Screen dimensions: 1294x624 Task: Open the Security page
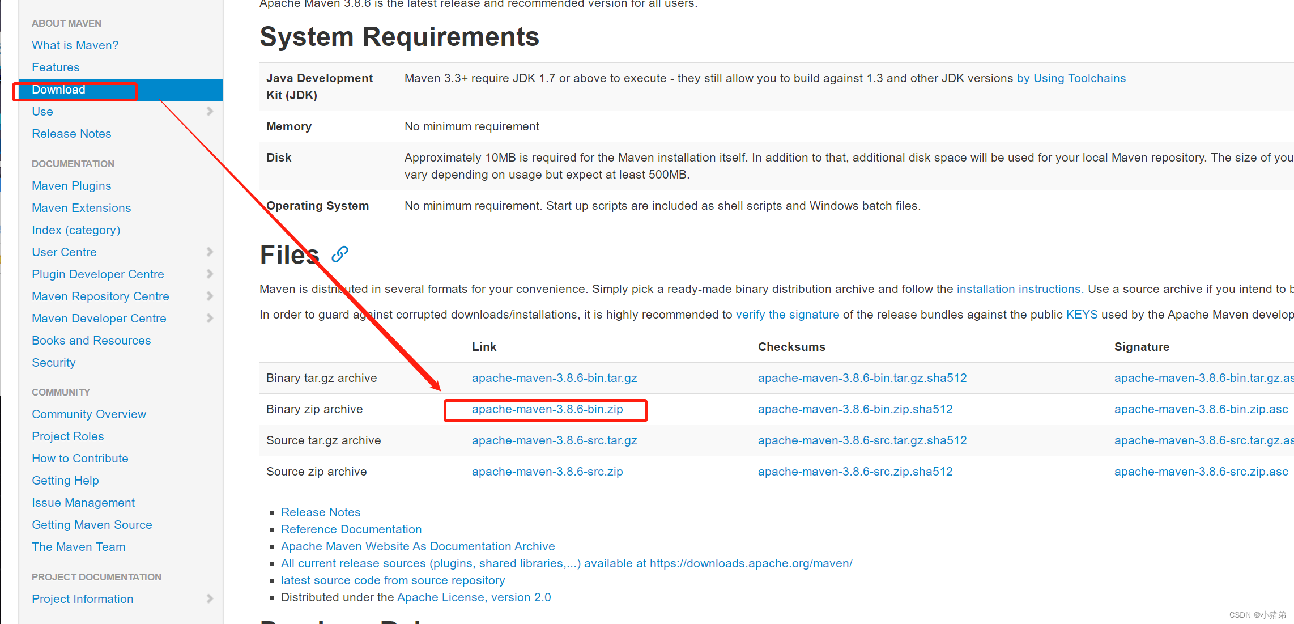[x=54, y=363]
